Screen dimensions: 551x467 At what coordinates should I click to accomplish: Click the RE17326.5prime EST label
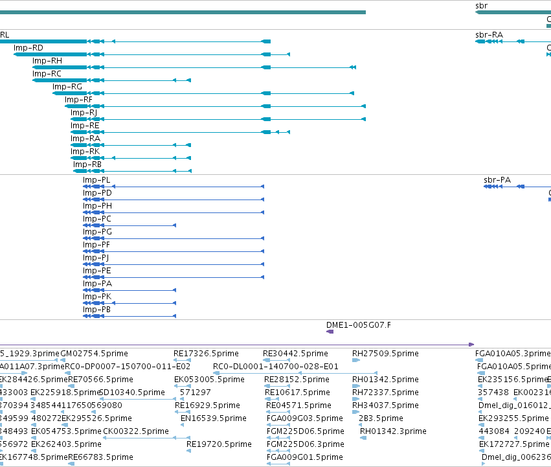click(x=206, y=354)
